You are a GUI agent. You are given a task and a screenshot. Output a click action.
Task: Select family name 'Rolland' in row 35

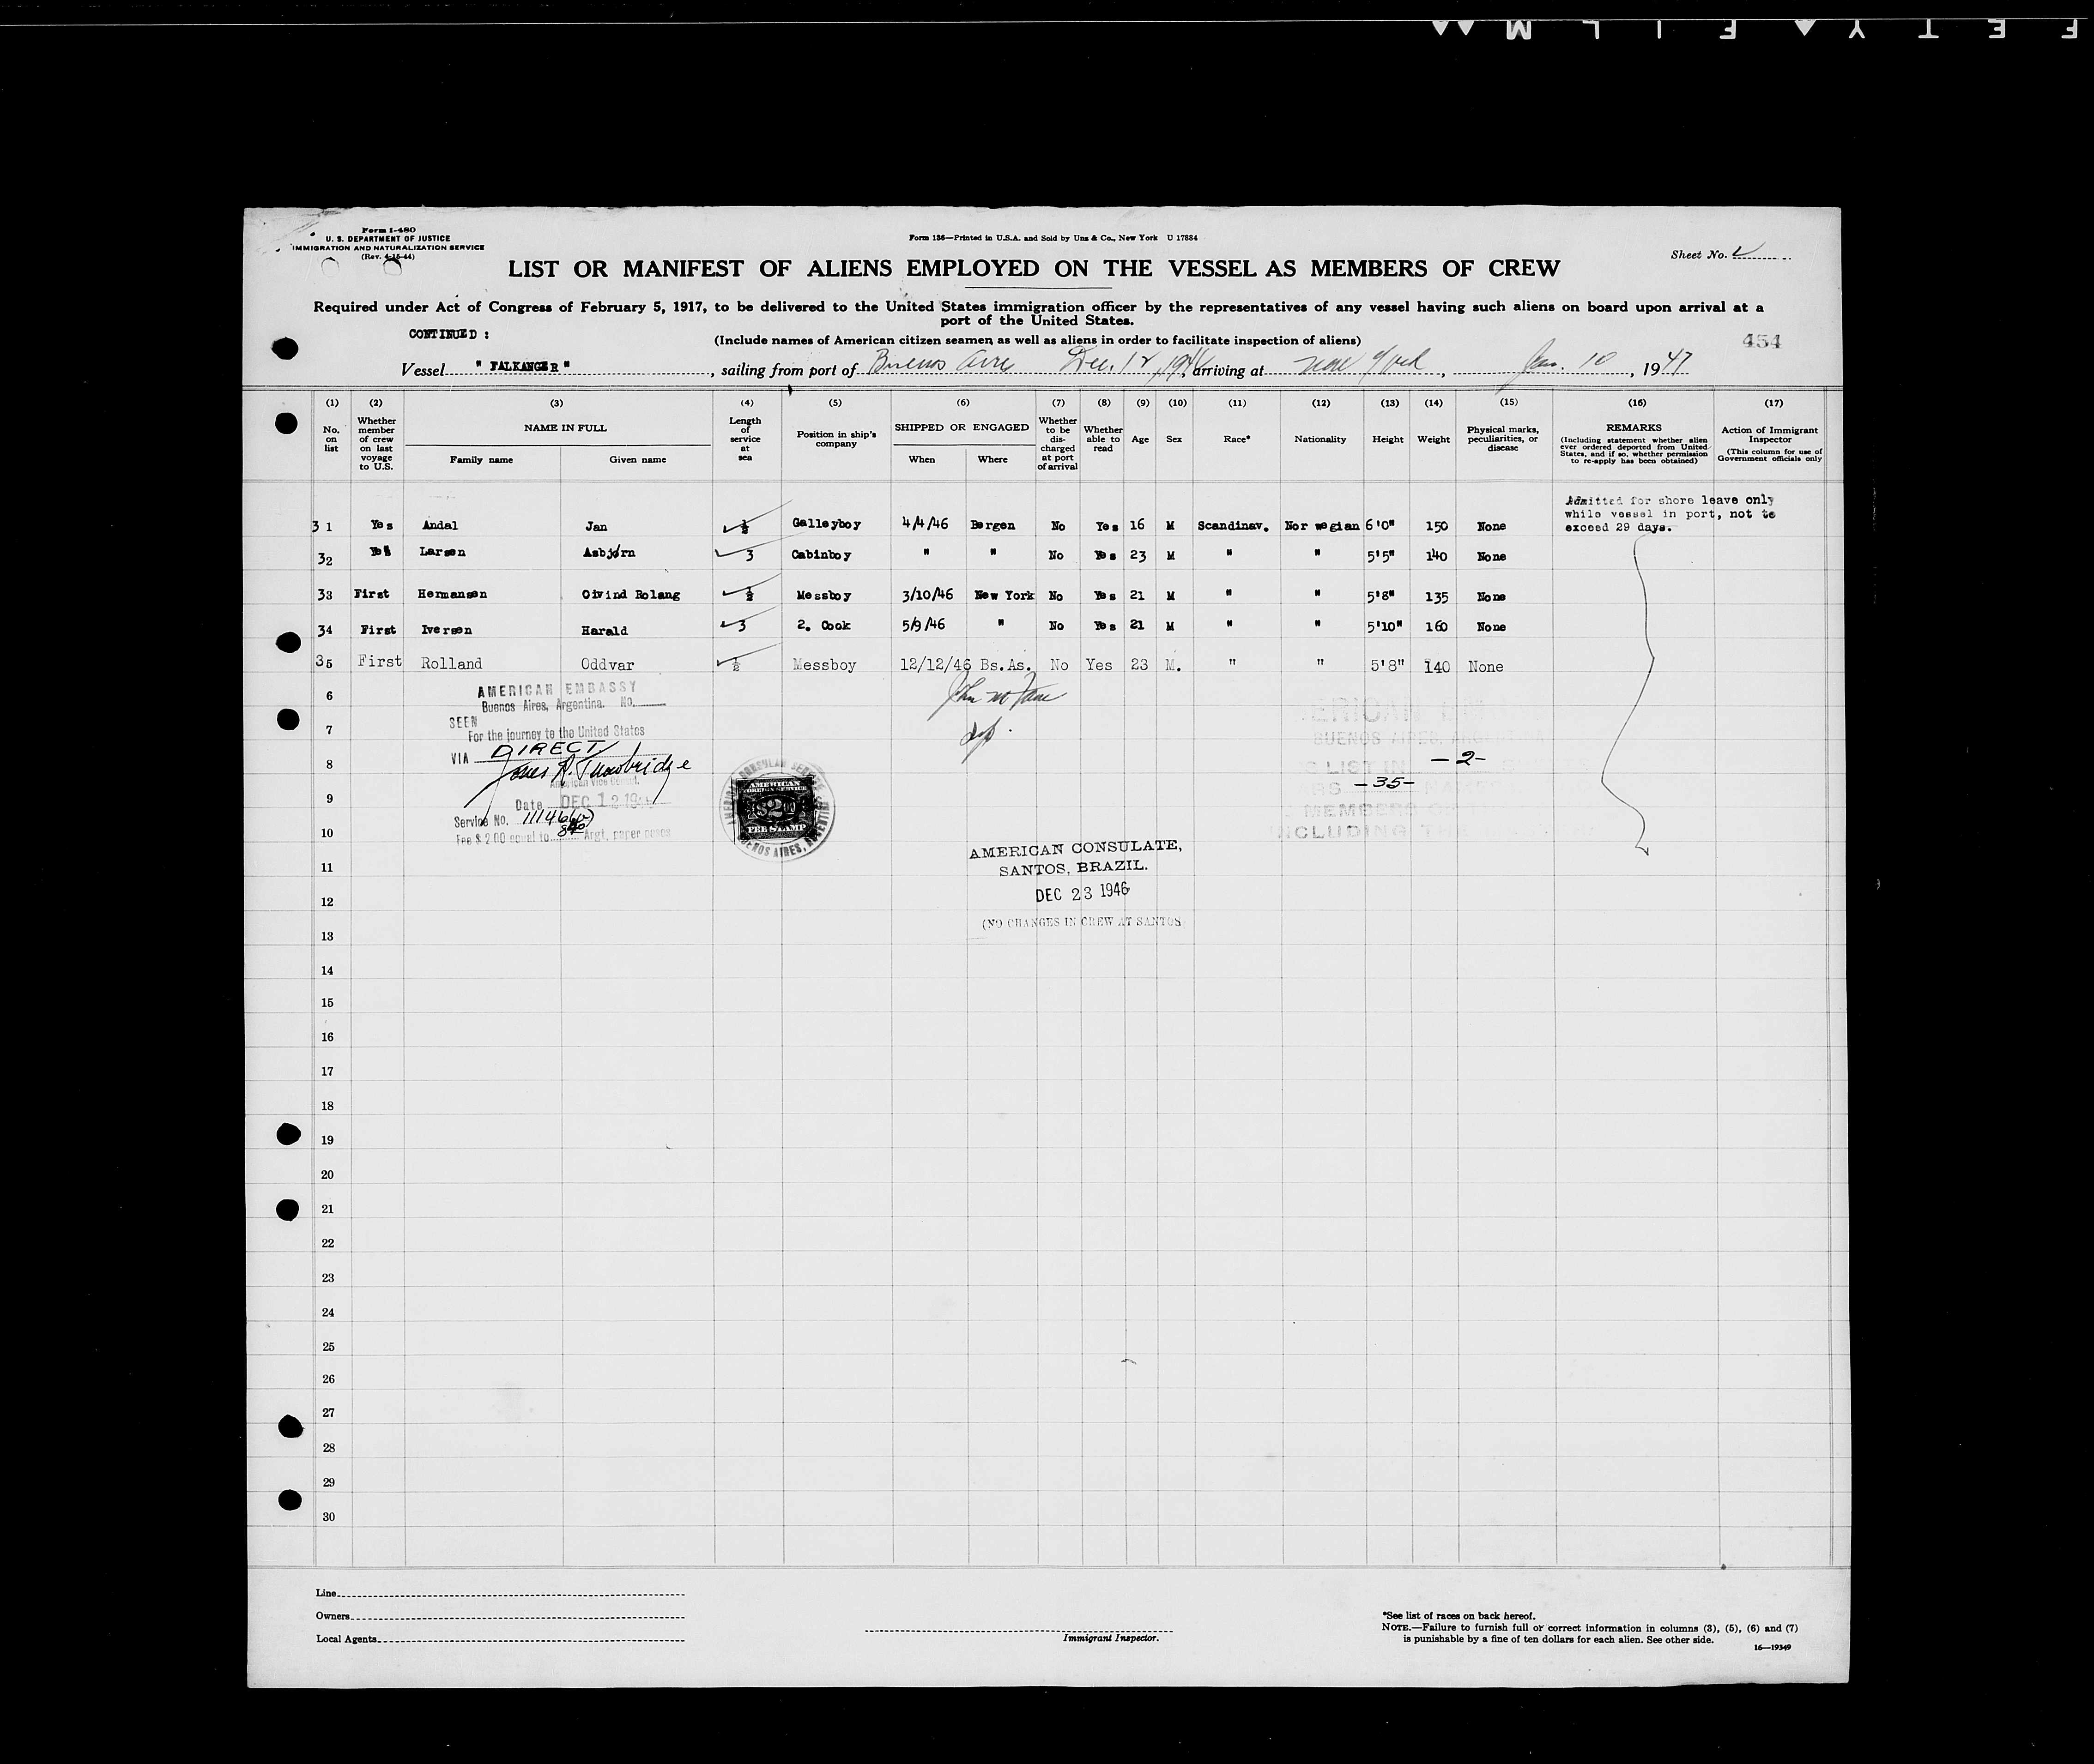pos(451,664)
